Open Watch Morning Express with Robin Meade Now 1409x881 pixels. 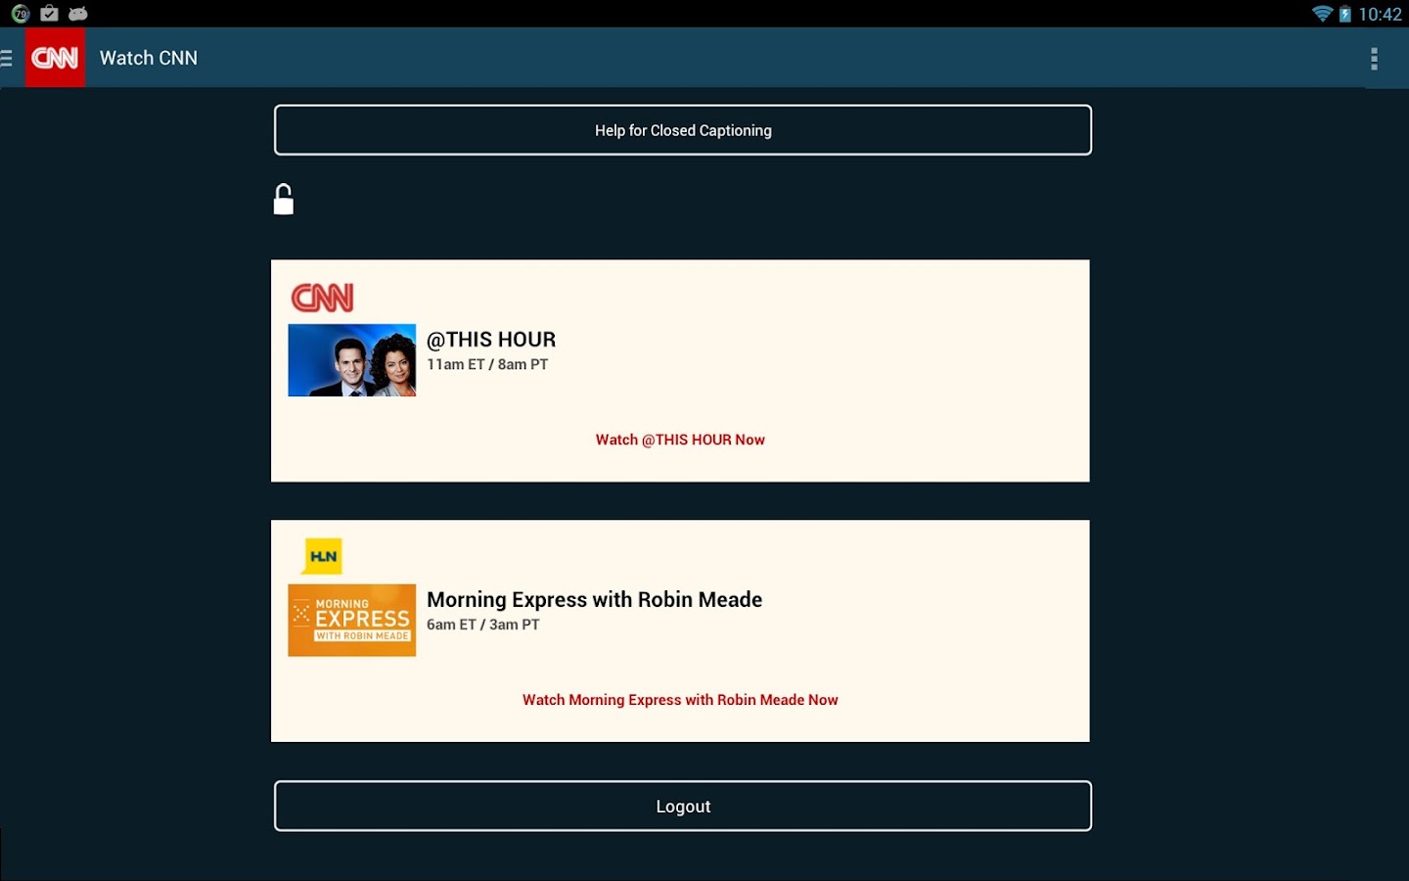point(680,700)
